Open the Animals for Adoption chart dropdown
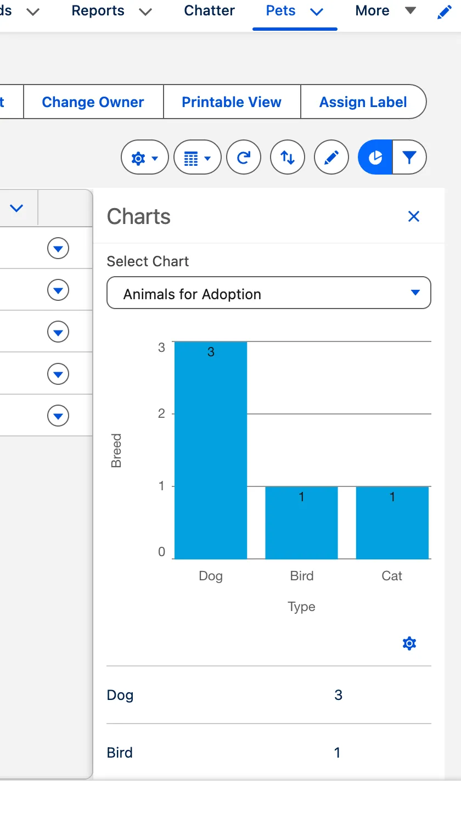461x818 pixels. tap(269, 293)
